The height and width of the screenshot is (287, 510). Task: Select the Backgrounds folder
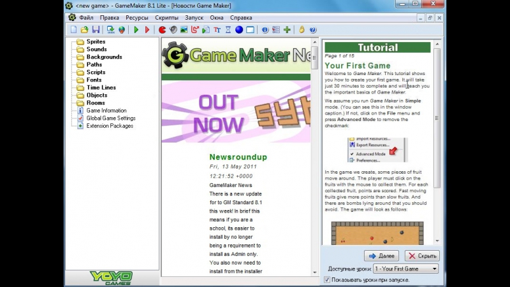tap(104, 57)
